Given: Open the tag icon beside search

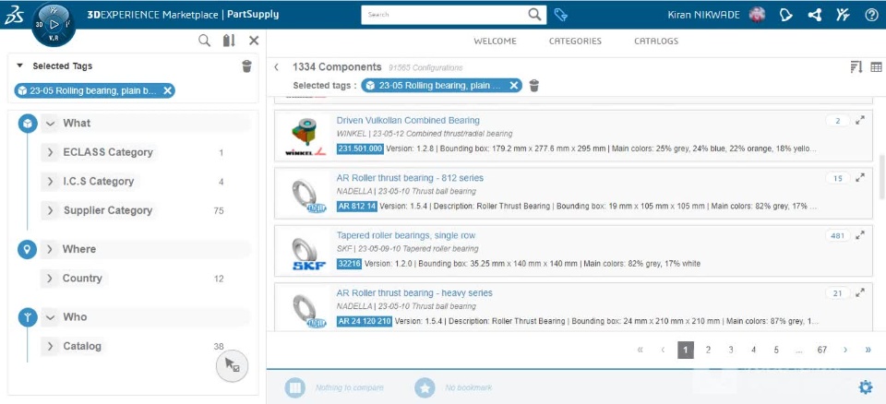Looking at the screenshot, I should [x=560, y=15].
